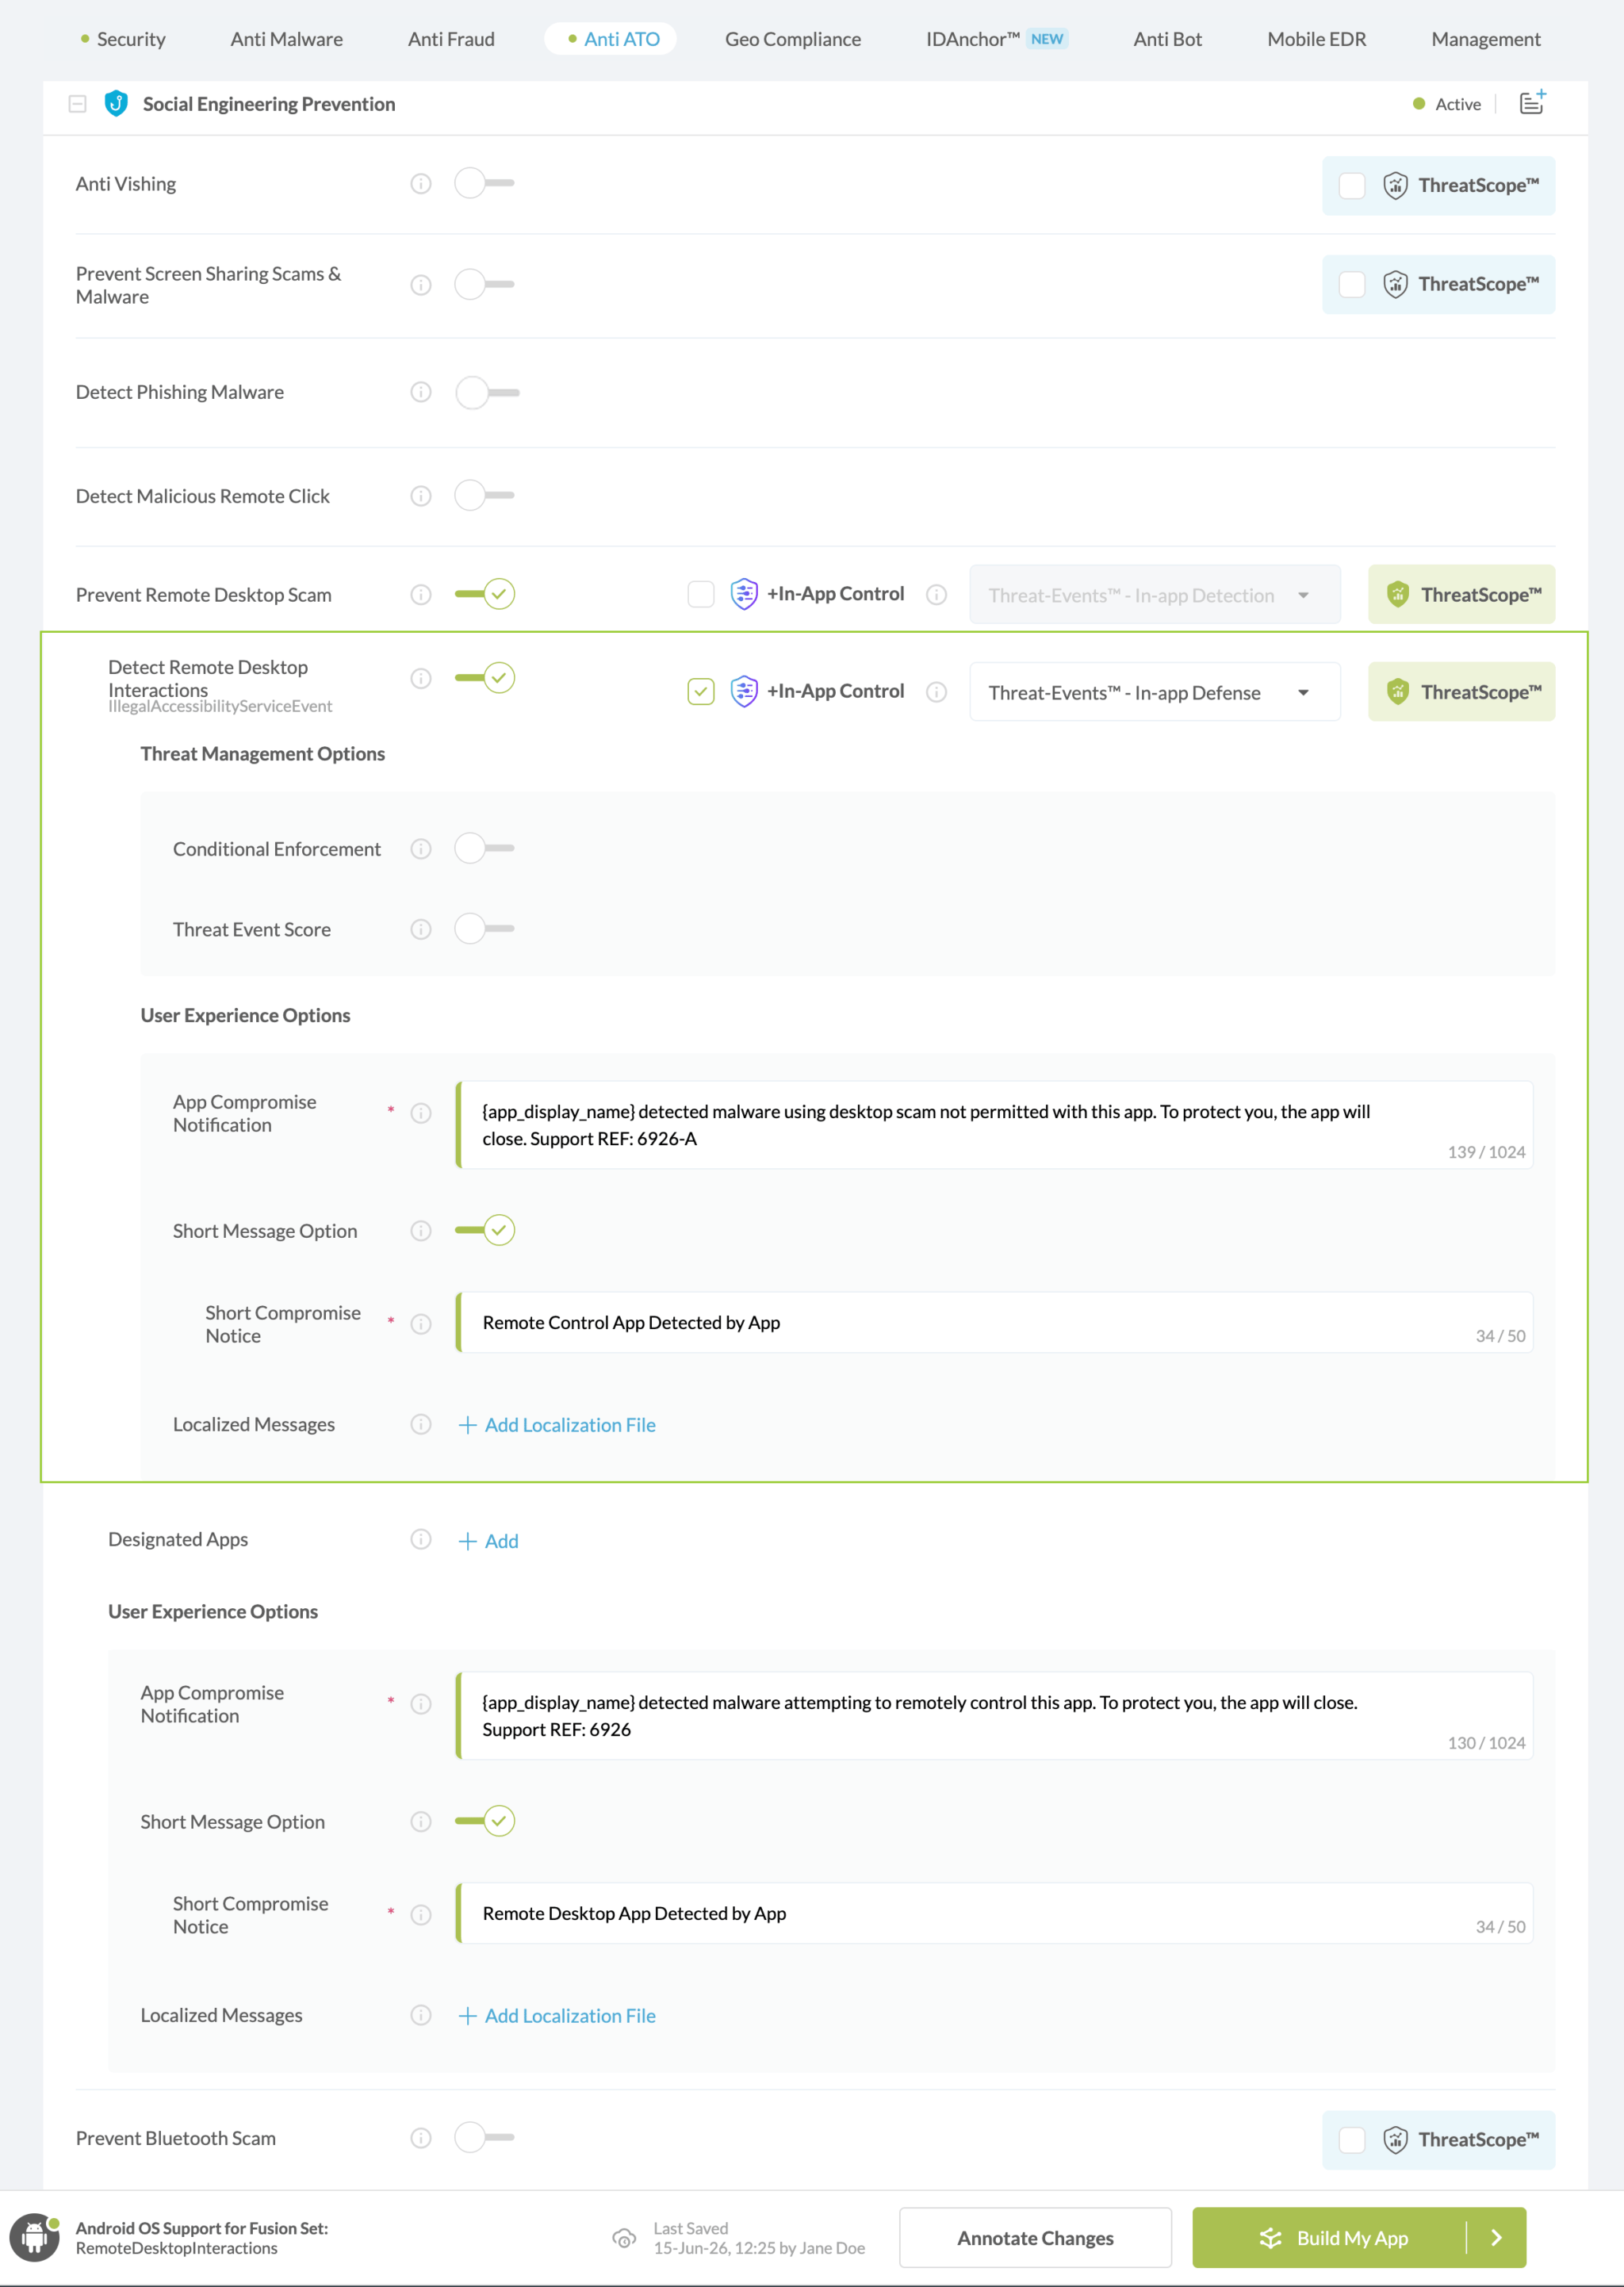Viewport: 1624px width, 2287px height.
Task: Open the add annotation notes icon
Action: pyautogui.click(x=1532, y=103)
